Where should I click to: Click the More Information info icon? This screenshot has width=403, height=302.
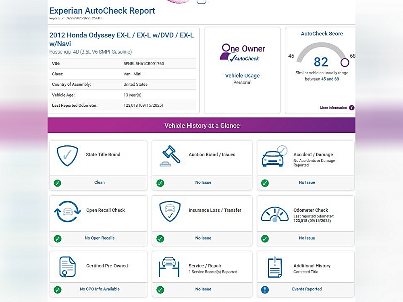(351, 108)
